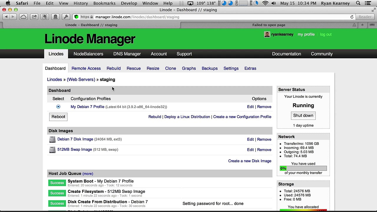Go forward with Safari's forward arrow
Screen dimensions: 377x212
(13, 17)
